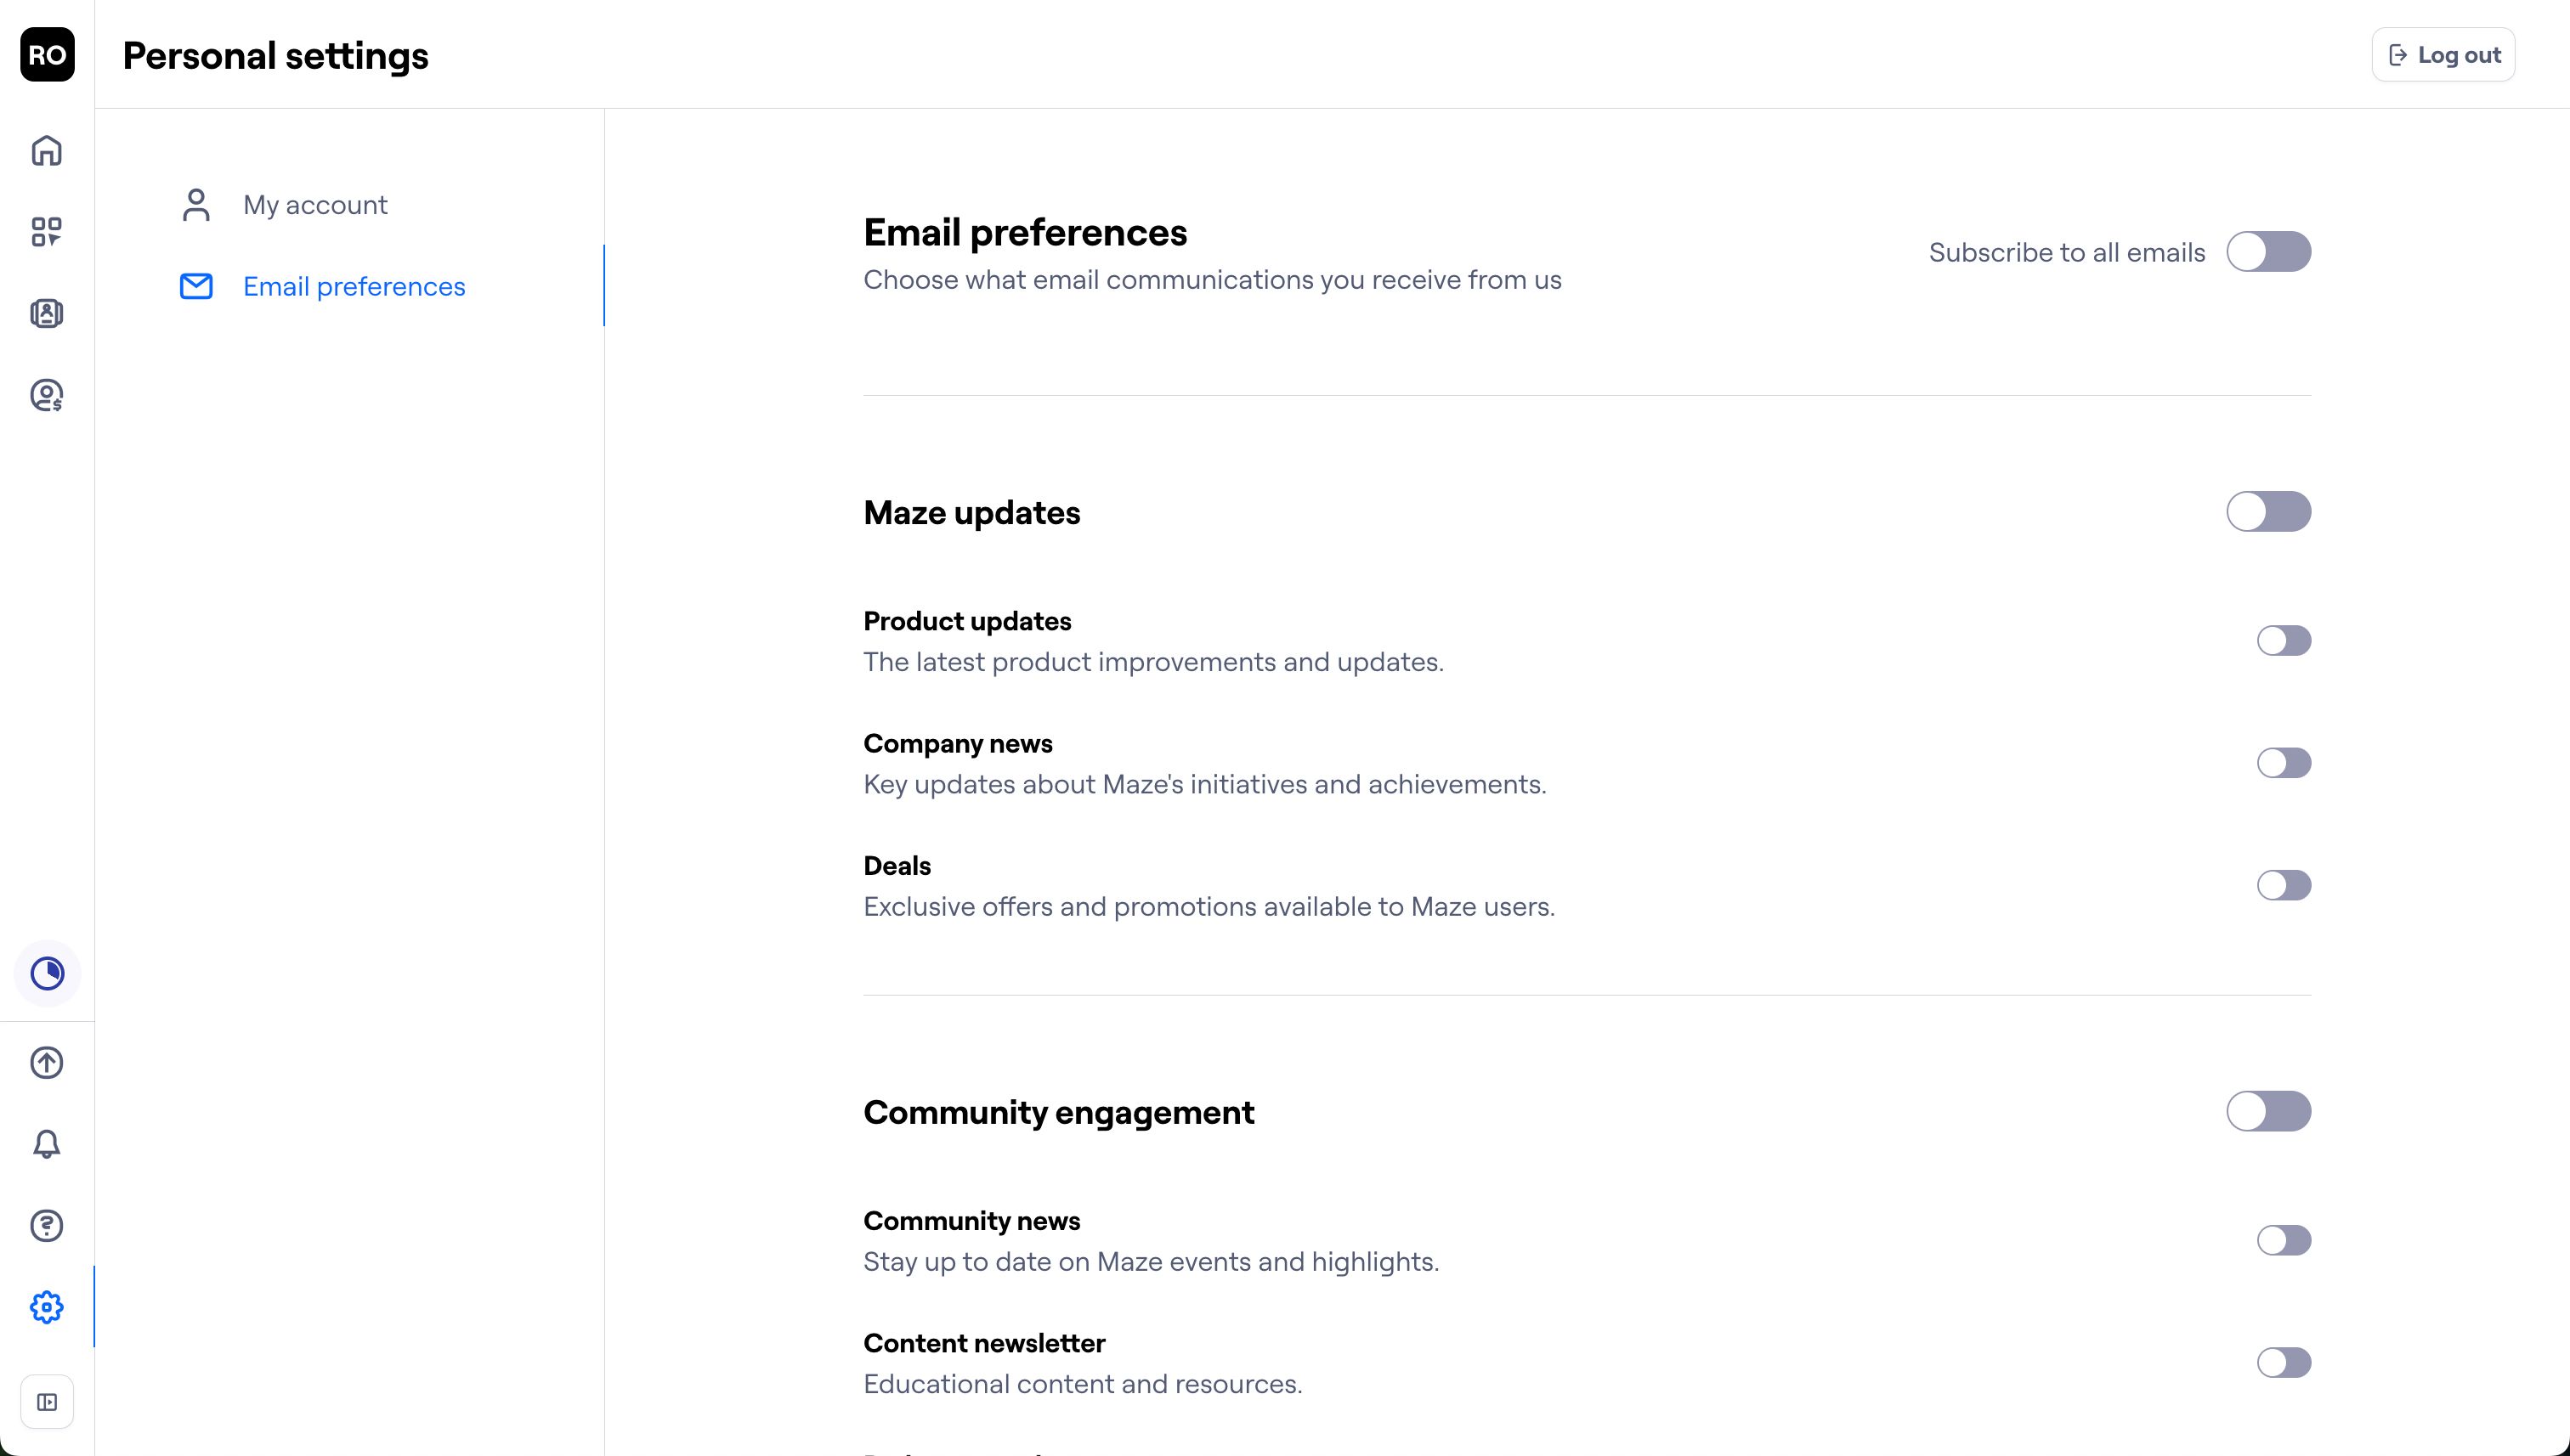The width and height of the screenshot is (2570, 1456).
Task: Click the Personal settings heading
Action: [275, 56]
